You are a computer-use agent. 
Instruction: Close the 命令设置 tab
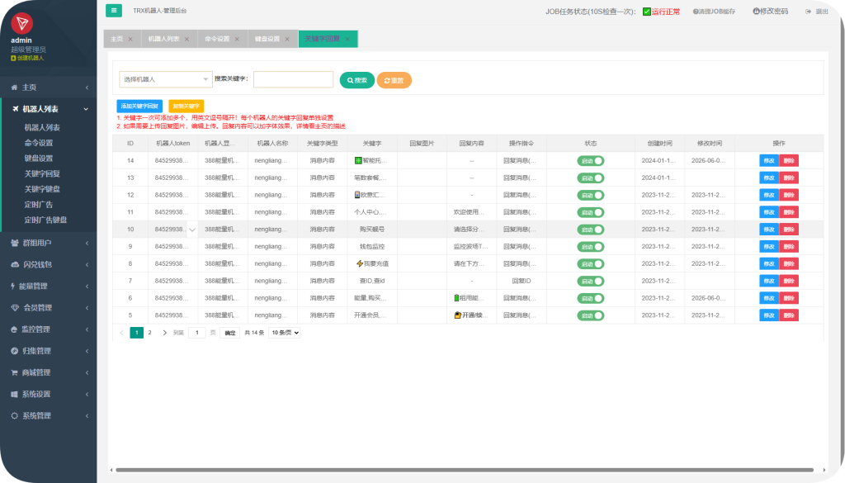[x=237, y=39]
